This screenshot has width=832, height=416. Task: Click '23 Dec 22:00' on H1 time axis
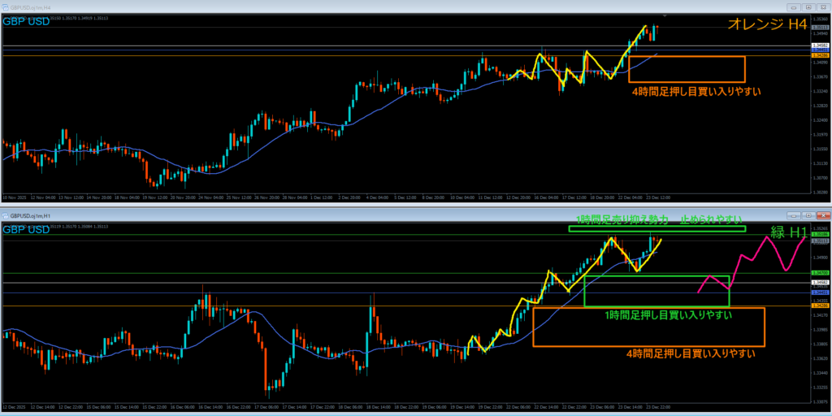point(658,407)
